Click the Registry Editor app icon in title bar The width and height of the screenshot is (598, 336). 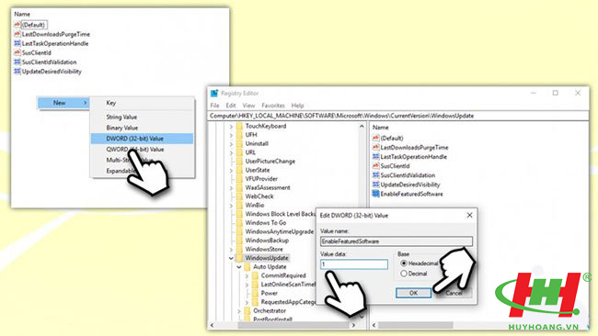[x=214, y=94]
